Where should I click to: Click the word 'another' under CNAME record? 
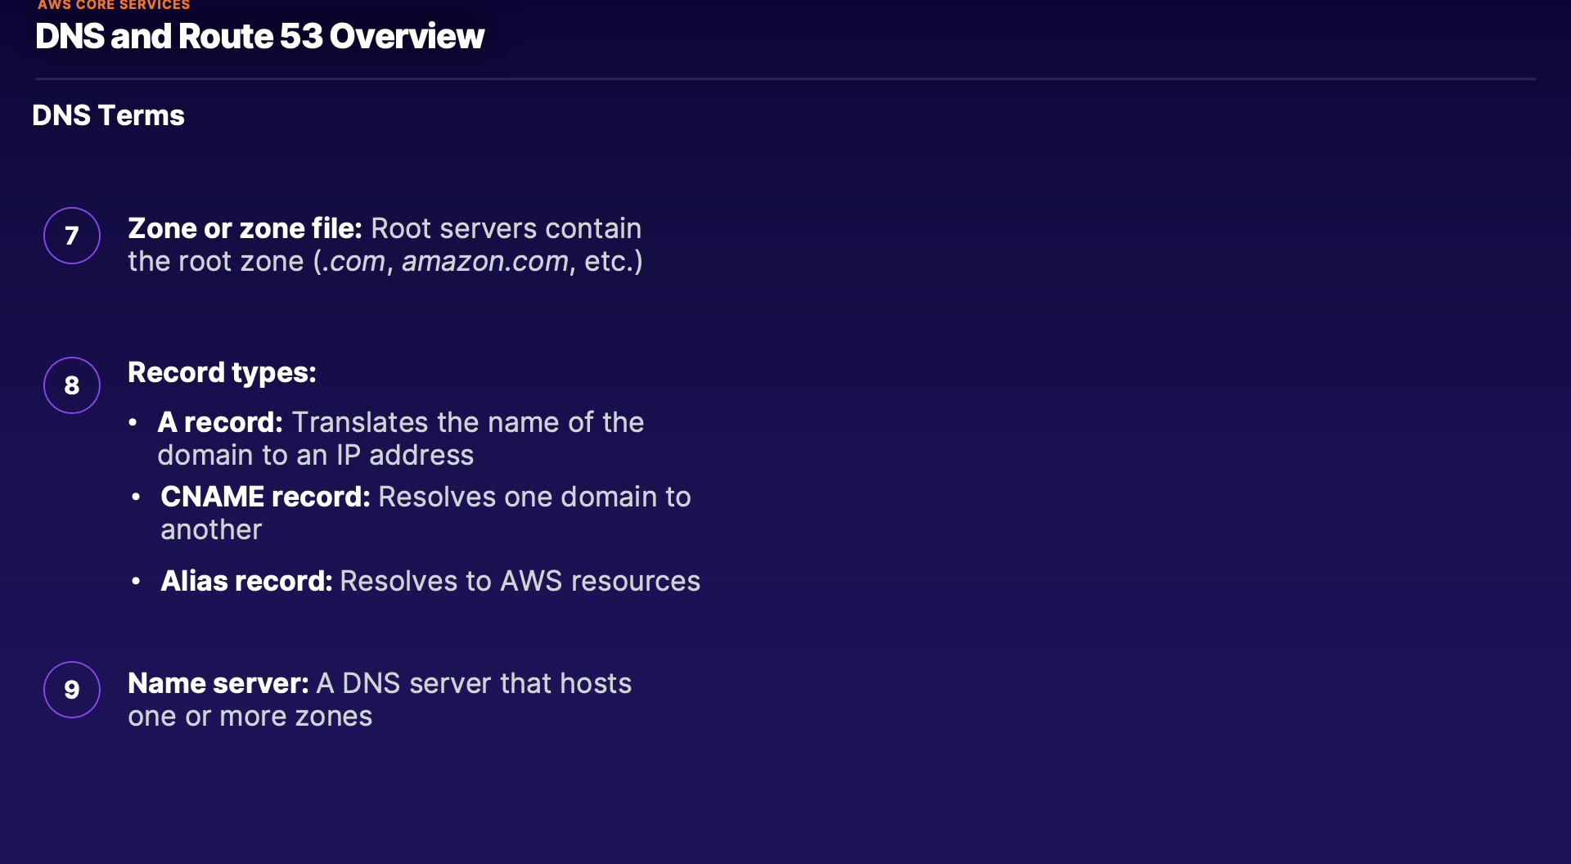pyautogui.click(x=211, y=530)
